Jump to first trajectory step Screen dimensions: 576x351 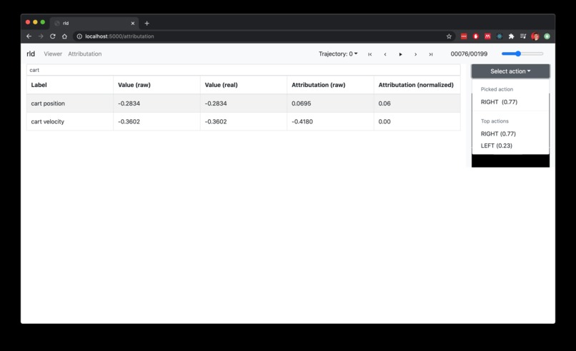pyautogui.click(x=370, y=54)
